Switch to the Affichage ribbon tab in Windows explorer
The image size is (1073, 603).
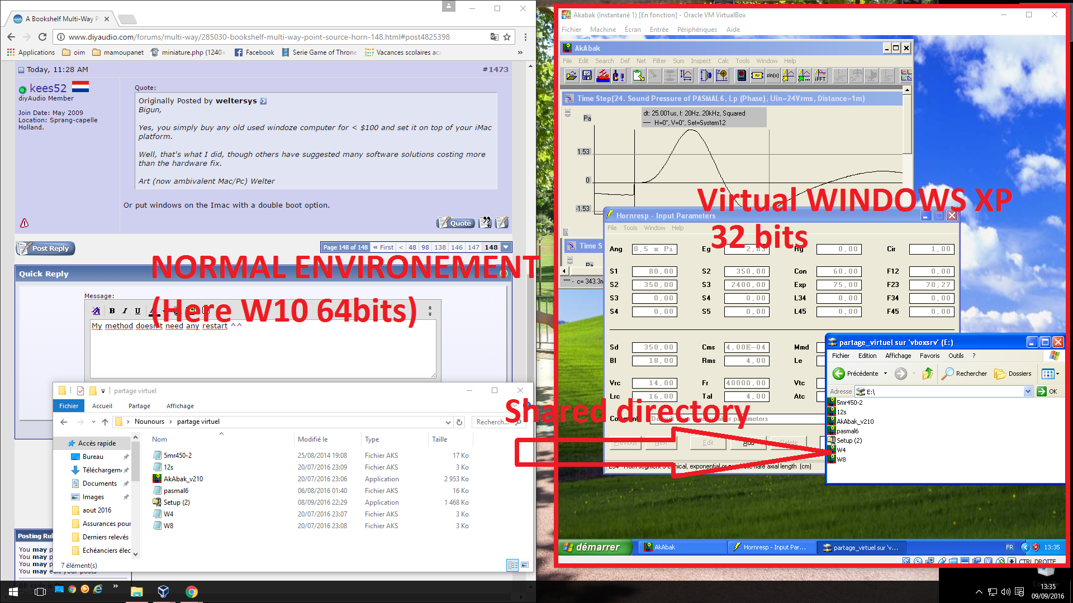click(x=180, y=406)
